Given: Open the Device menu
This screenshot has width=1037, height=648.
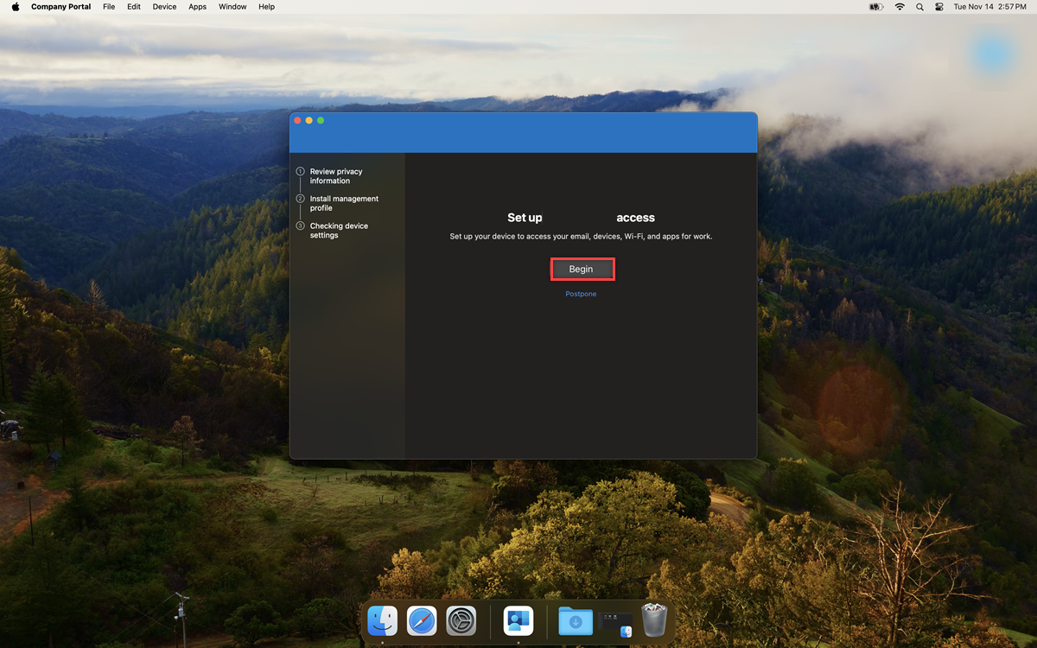Looking at the screenshot, I should 164,6.
